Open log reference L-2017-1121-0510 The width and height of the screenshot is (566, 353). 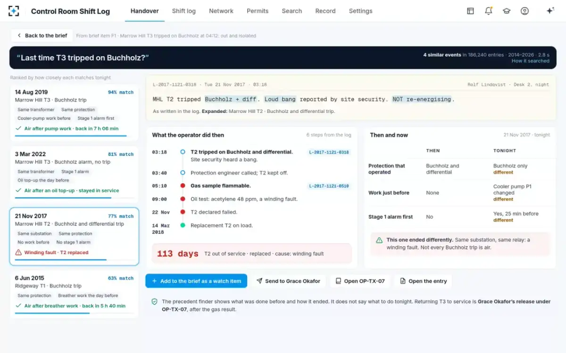tap(329, 186)
